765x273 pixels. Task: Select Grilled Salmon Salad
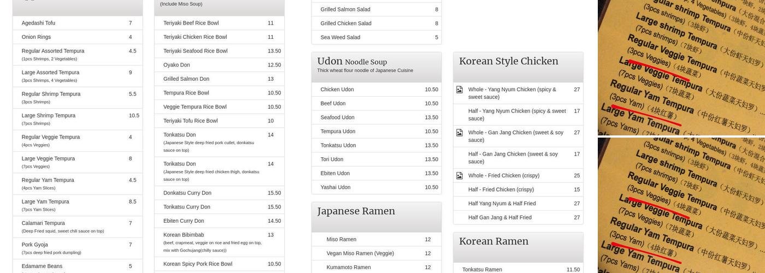click(x=376, y=9)
